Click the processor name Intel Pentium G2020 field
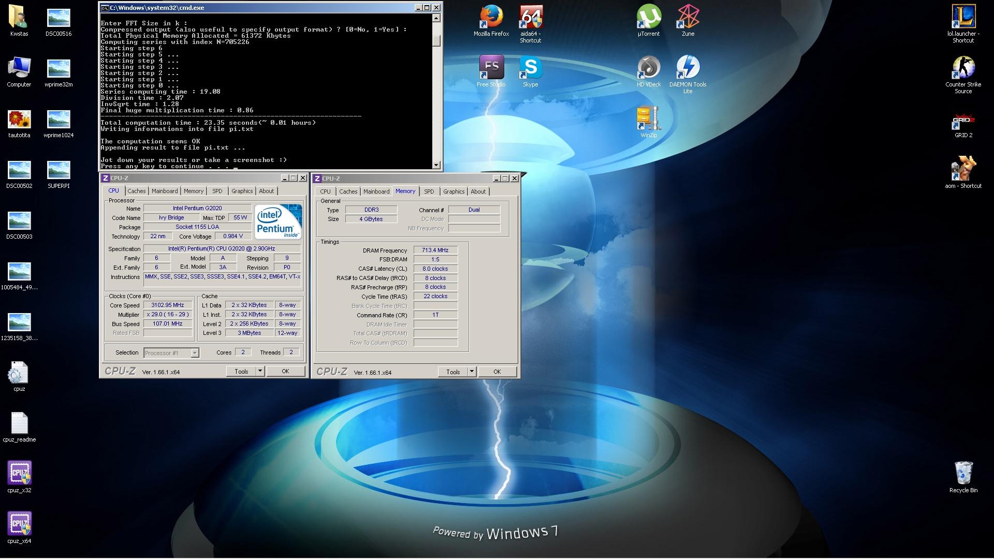994x559 pixels. [x=197, y=208]
